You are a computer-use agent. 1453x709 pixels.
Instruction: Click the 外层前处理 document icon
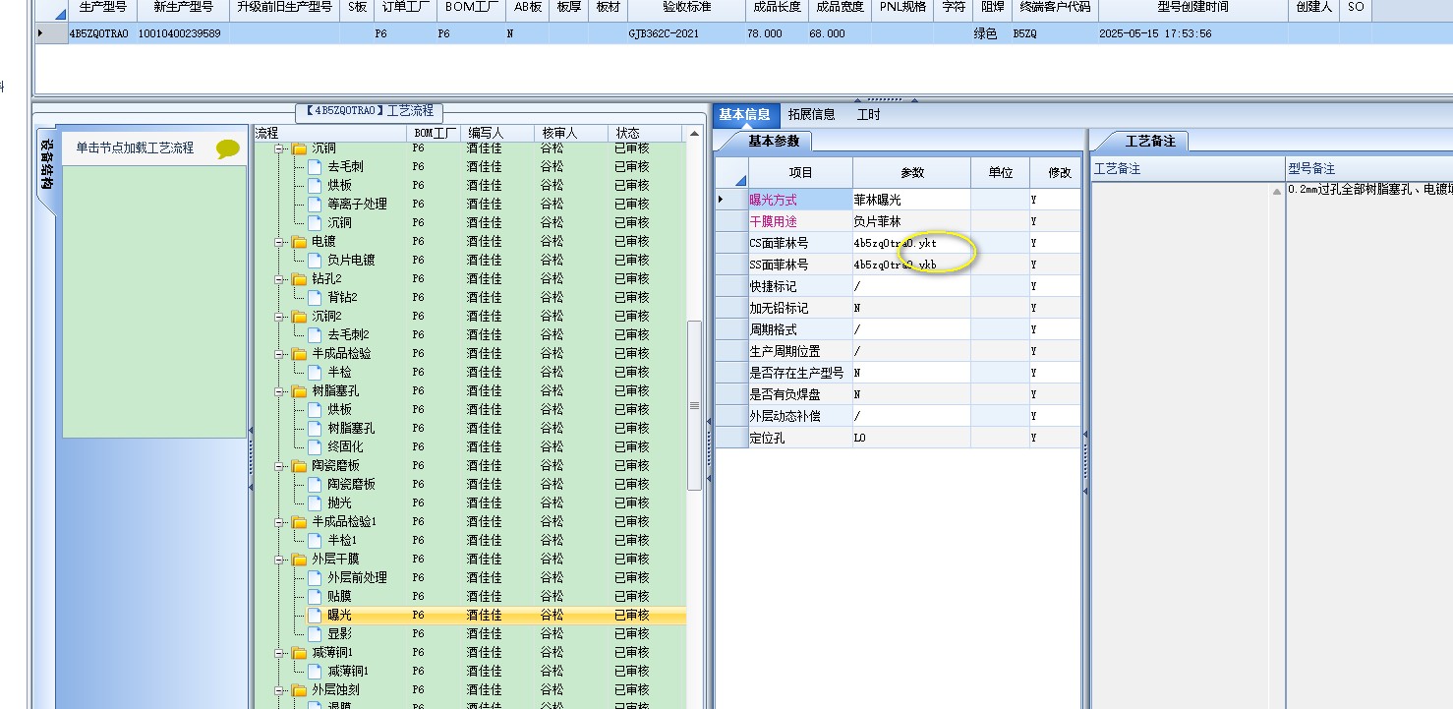click(315, 578)
